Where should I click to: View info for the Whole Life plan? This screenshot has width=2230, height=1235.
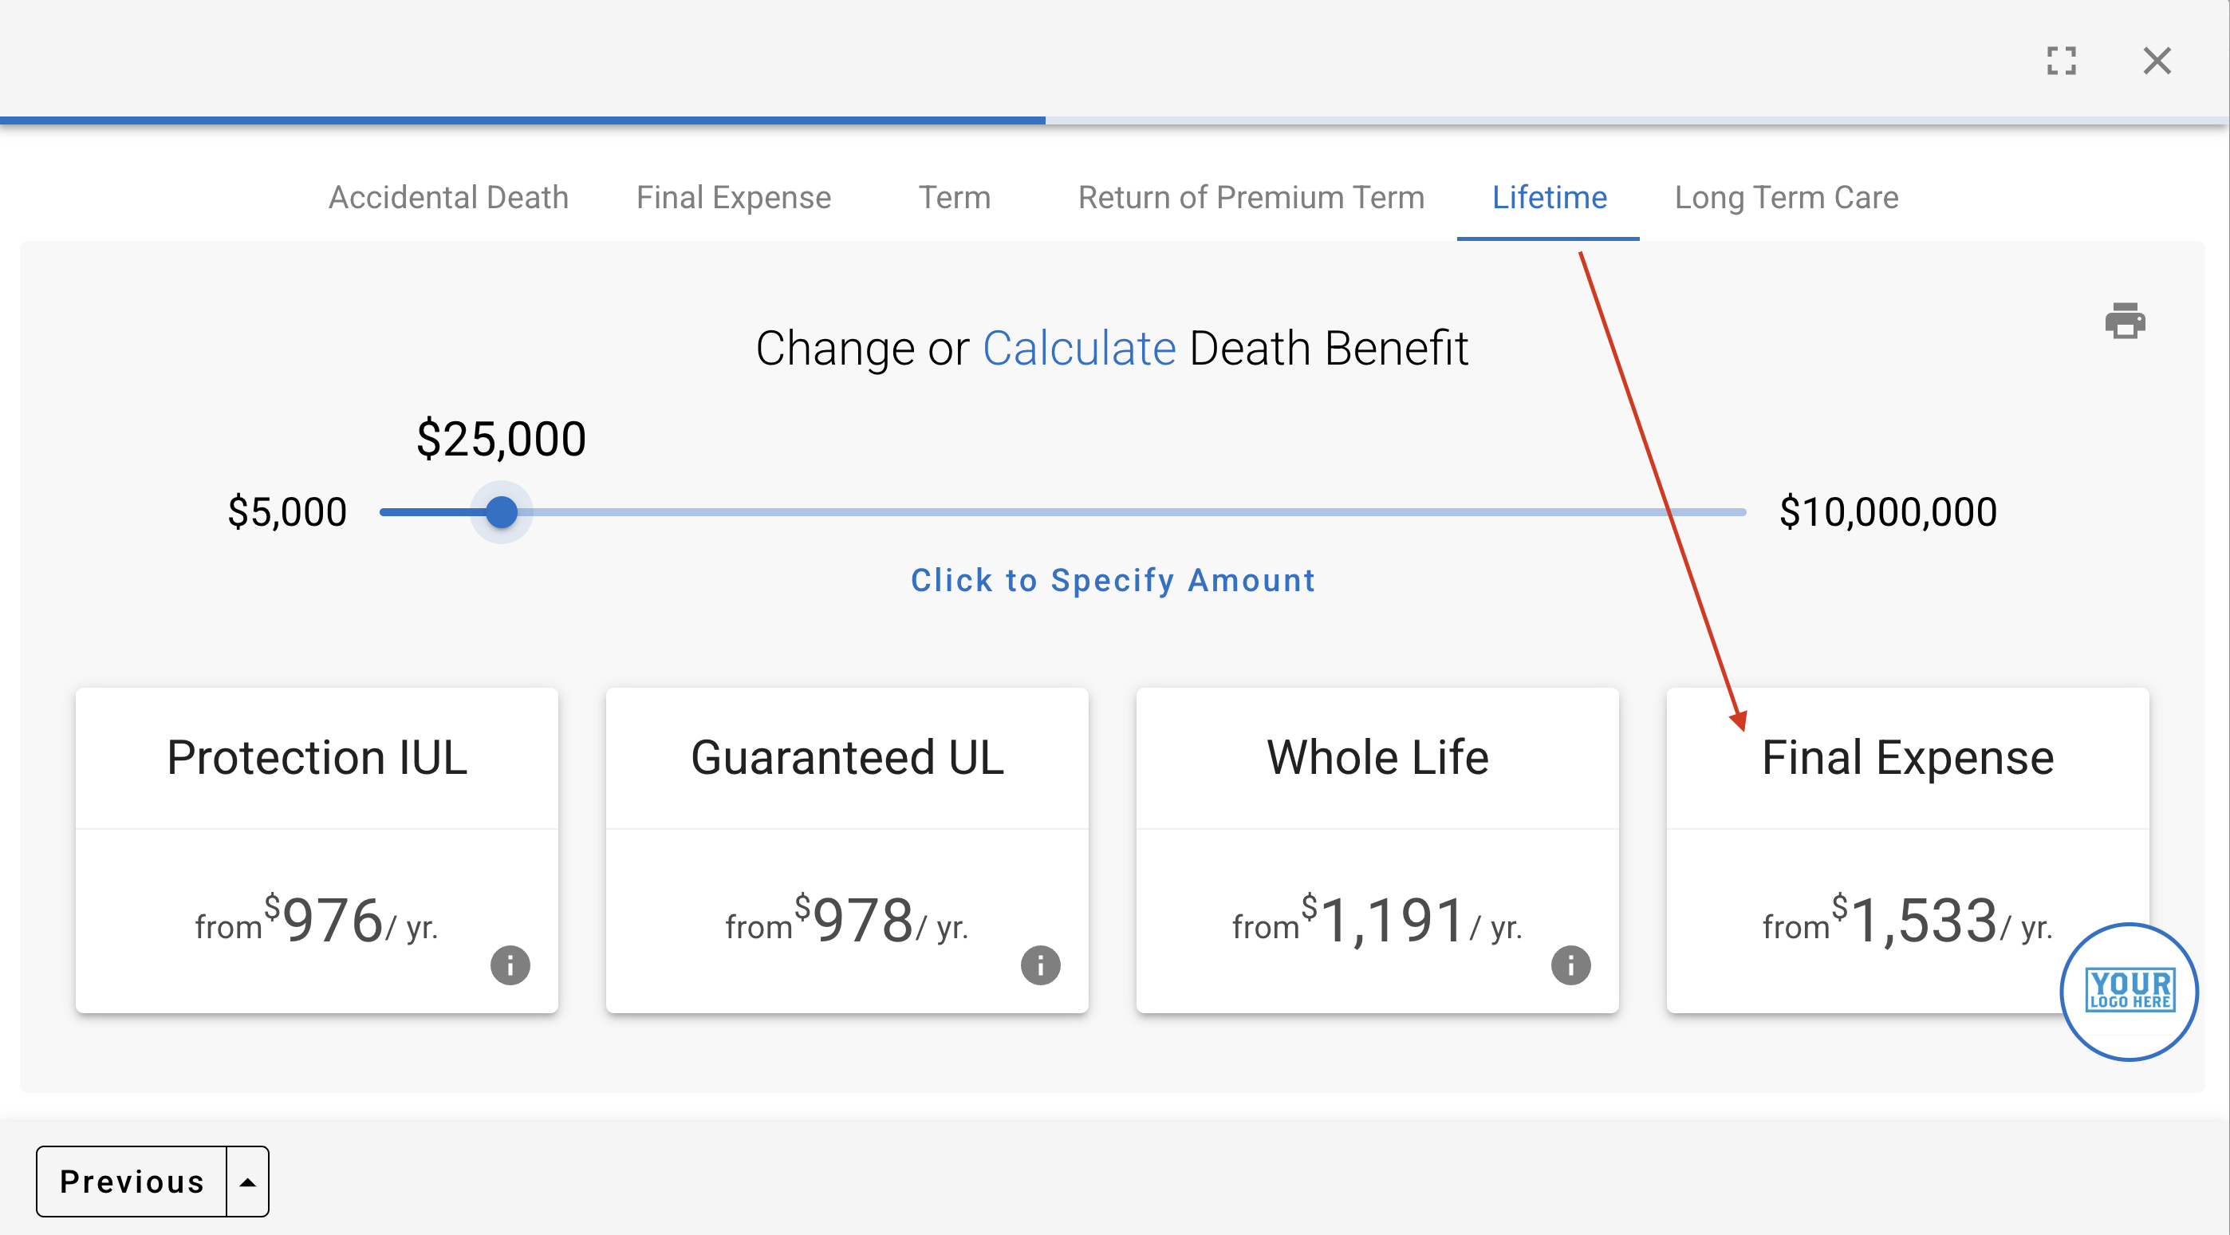coord(1571,965)
